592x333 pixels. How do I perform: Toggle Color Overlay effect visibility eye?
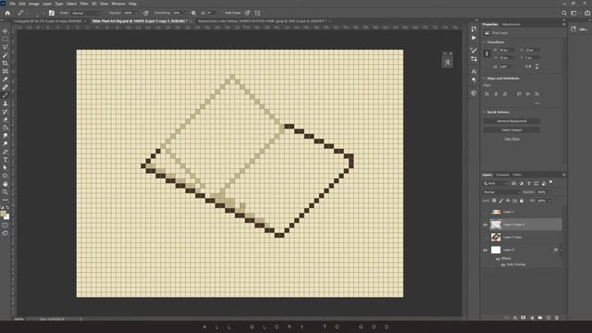point(502,265)
